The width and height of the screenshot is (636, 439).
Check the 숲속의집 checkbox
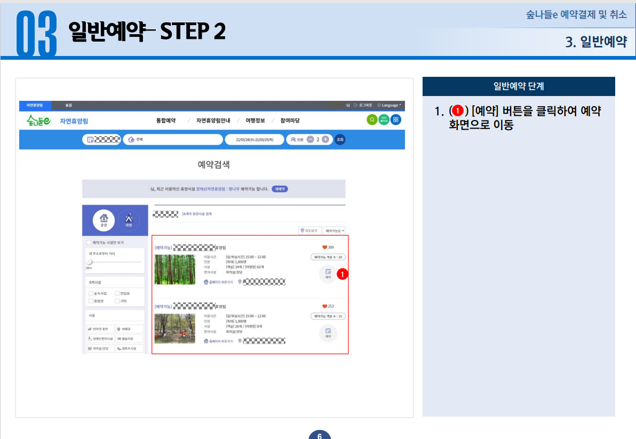pyautogui.click(x=91, y=293)
